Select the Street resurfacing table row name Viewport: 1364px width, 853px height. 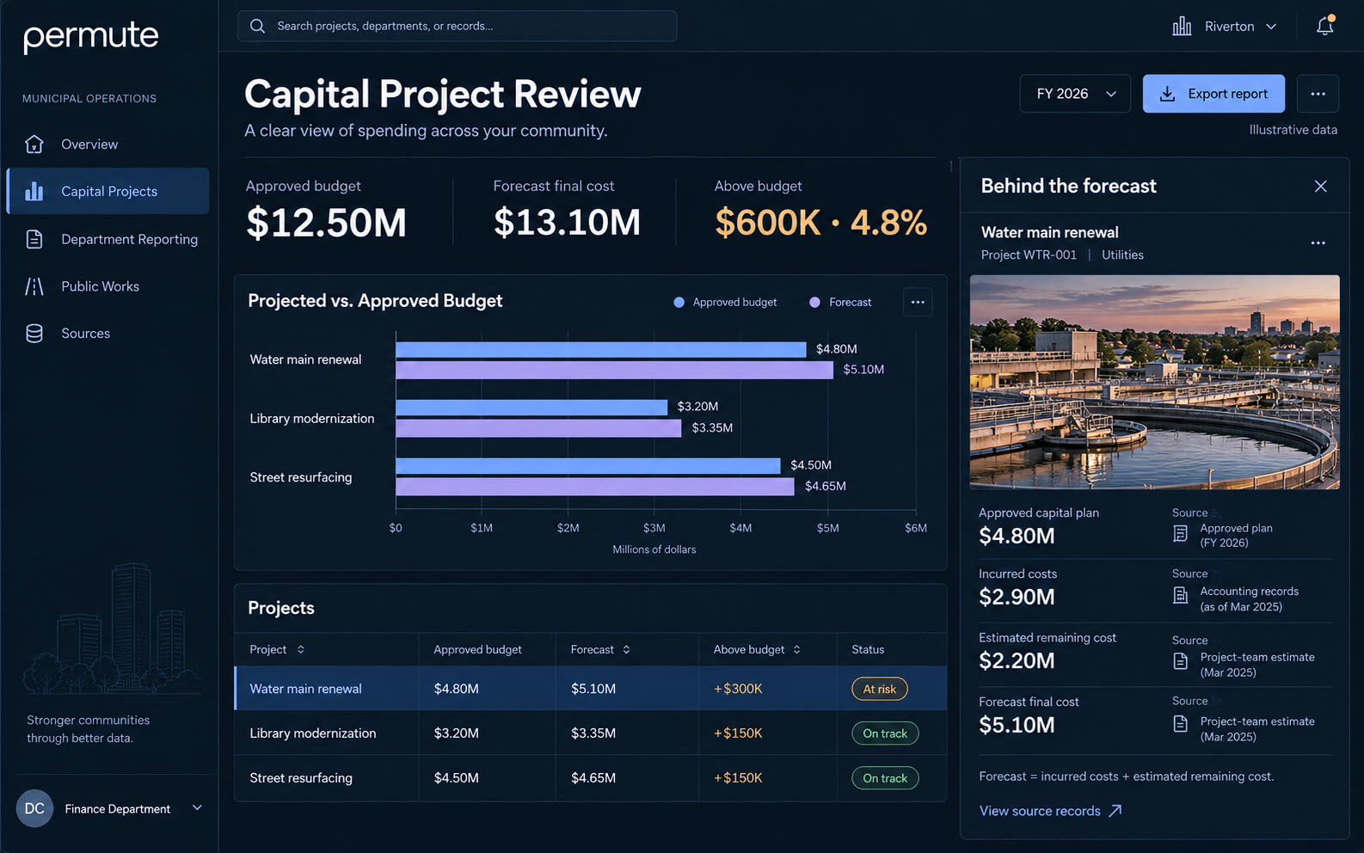301,778
